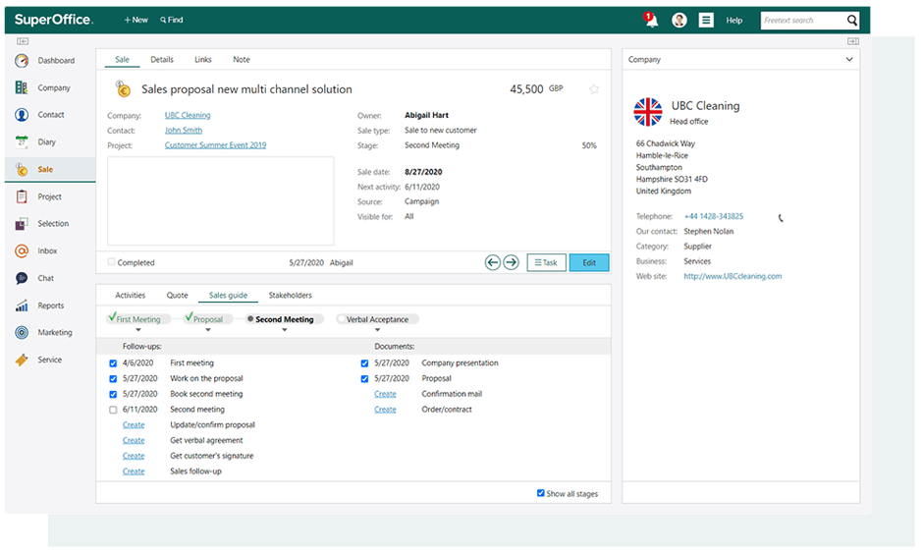Open the Task button menu
923x556 pixels.
click(x=546, y=262)
